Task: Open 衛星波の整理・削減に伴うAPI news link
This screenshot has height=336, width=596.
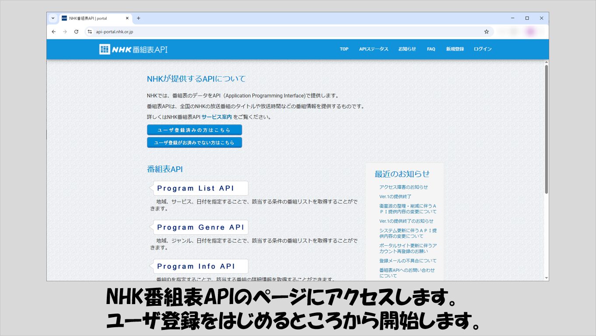Action: (408, 209)
